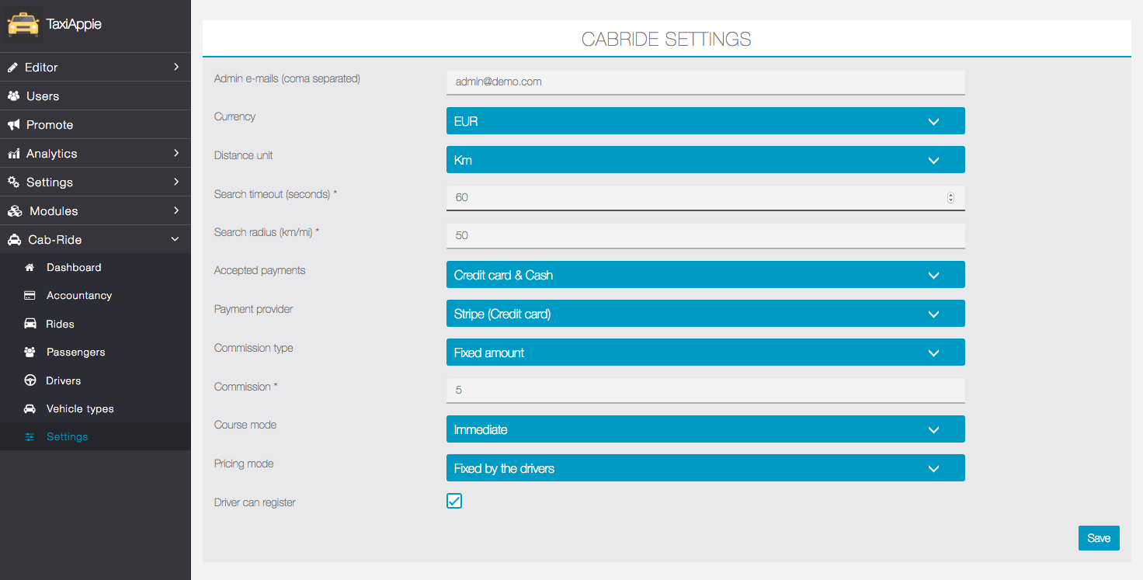Screen dimensions: 1143x580
Task: Click the car icon next to Rides
Action: [x=30, y=324]
